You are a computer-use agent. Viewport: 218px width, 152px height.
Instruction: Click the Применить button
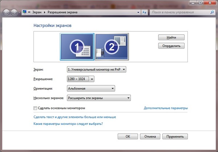pos(175,136)
